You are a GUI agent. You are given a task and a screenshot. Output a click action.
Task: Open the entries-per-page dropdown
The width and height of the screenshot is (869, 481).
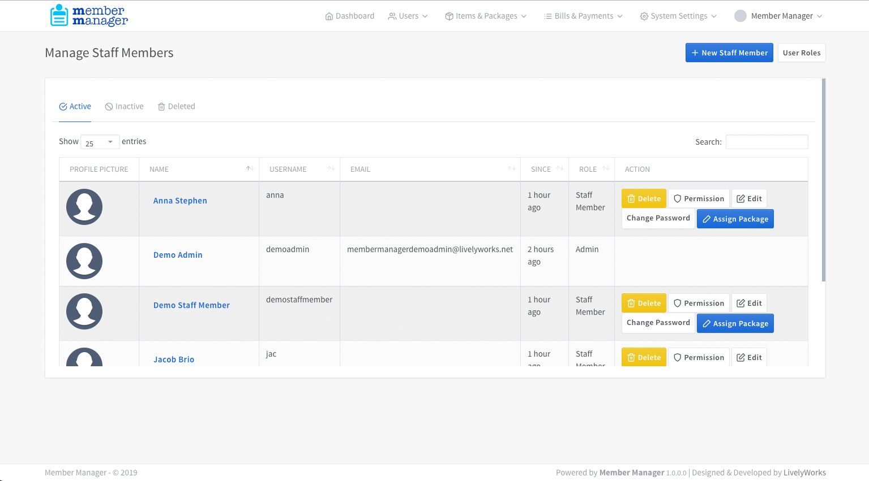pyautogui.click(x=100, y=142)
